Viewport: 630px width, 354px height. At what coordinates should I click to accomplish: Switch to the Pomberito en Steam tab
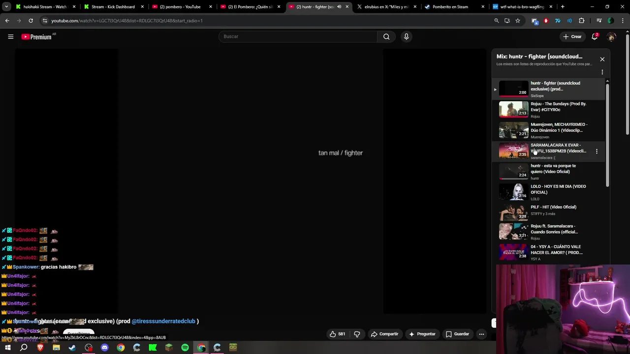pyautogui.click(x=455, y=7)
